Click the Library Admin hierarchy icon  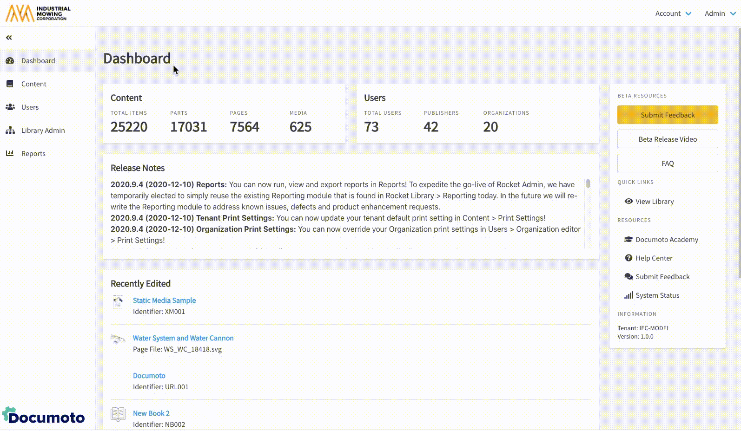coord(10,131)
